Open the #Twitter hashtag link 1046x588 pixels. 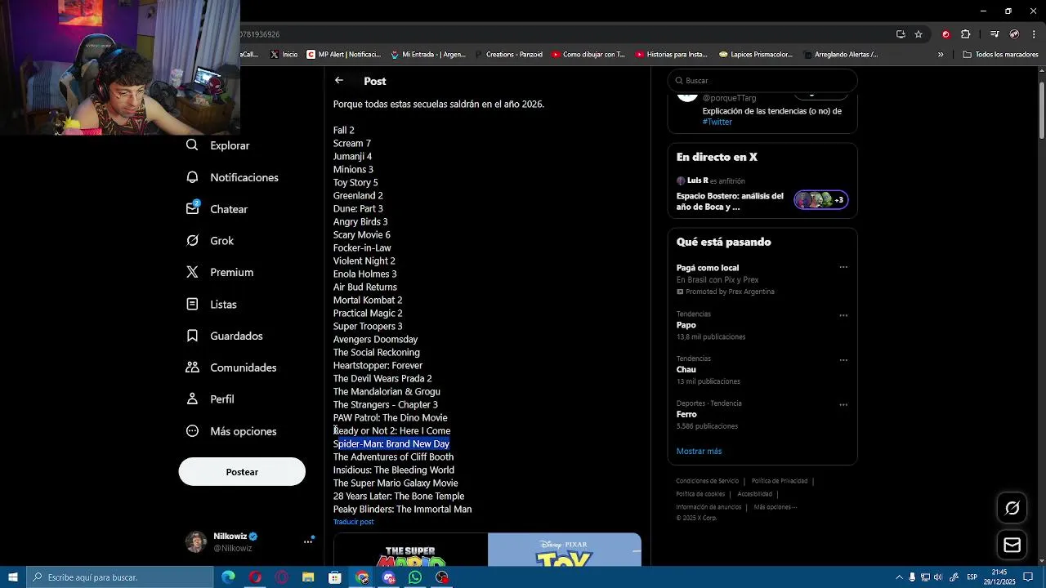[717, 122]
